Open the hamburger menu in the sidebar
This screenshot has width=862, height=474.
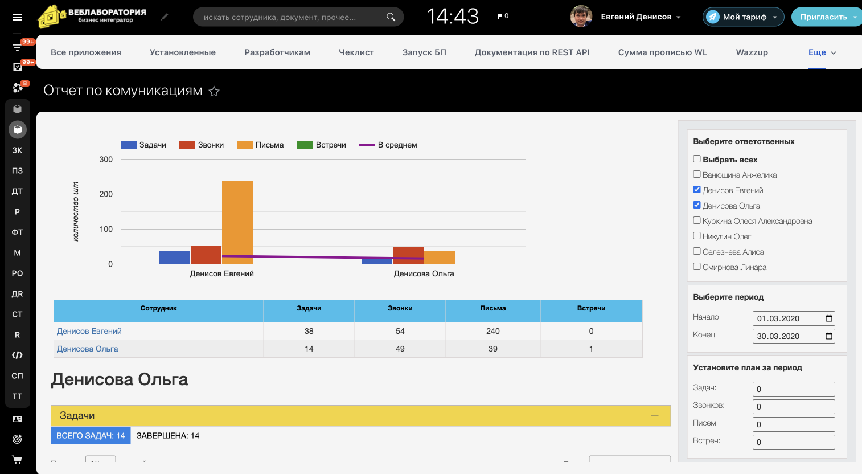[18, 17]
